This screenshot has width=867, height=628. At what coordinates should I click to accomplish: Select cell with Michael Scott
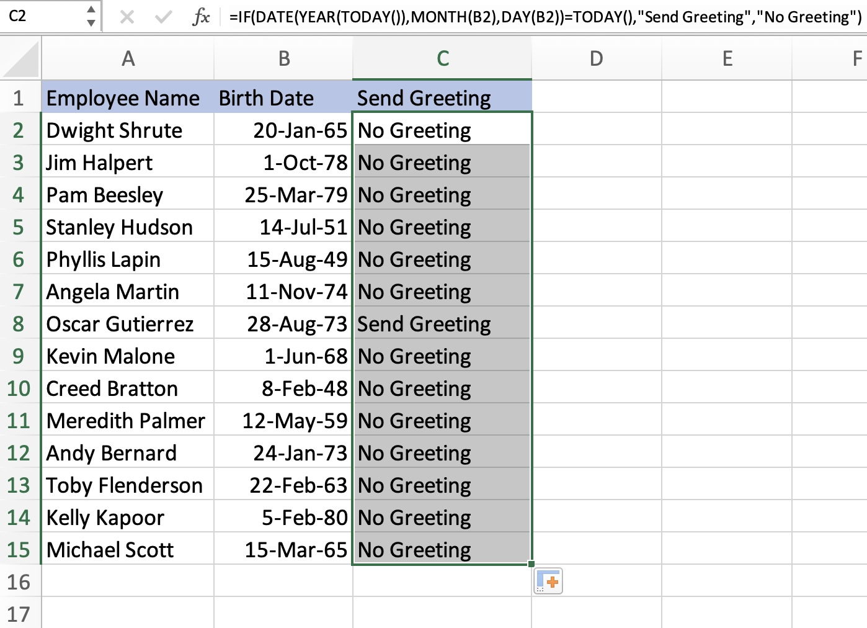128,549
